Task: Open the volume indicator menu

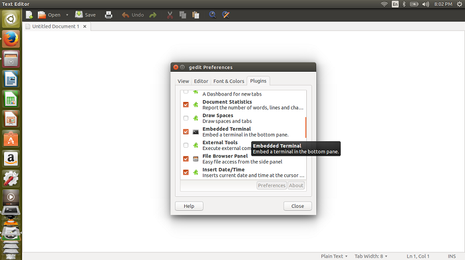Action: point(425,4)
